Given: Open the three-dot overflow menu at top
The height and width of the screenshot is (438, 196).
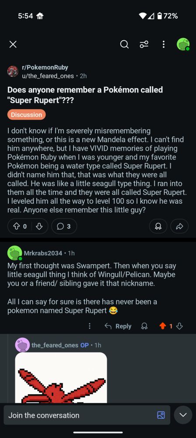Looking at the screenshot, I should (x=164, y=44).
